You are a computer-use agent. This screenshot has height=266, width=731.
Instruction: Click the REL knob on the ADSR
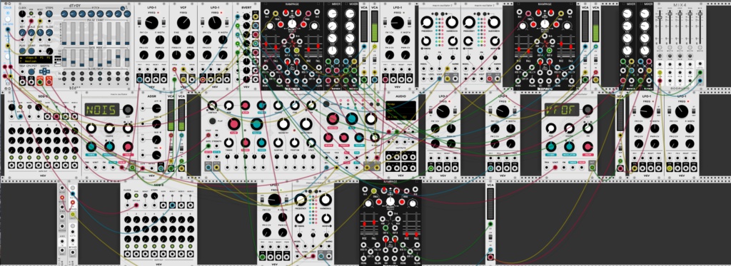click(156, 155)
